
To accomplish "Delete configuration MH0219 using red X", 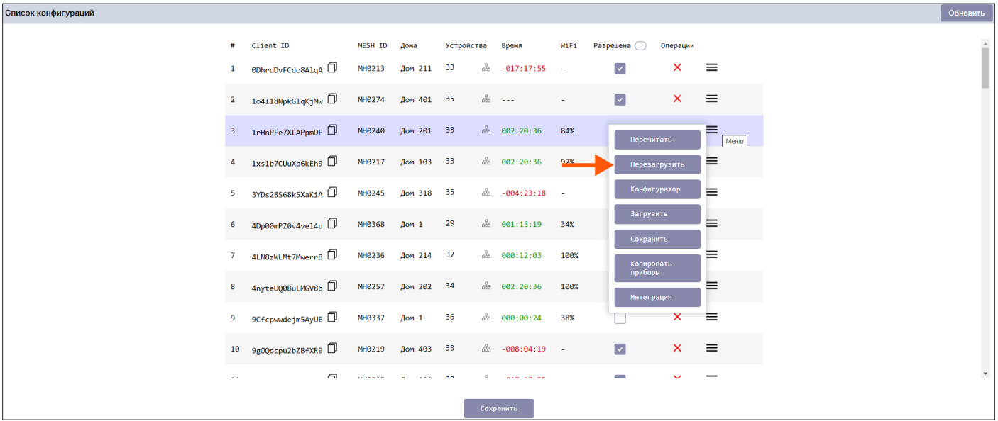I will (x=677, y=348).
